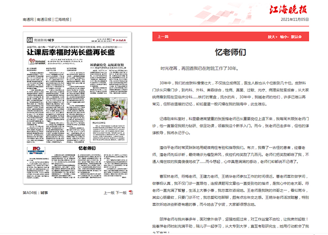Viewport: 328px width, 235px height.
Task: Open the 南通网 link
Action: [x=29, y=20]
